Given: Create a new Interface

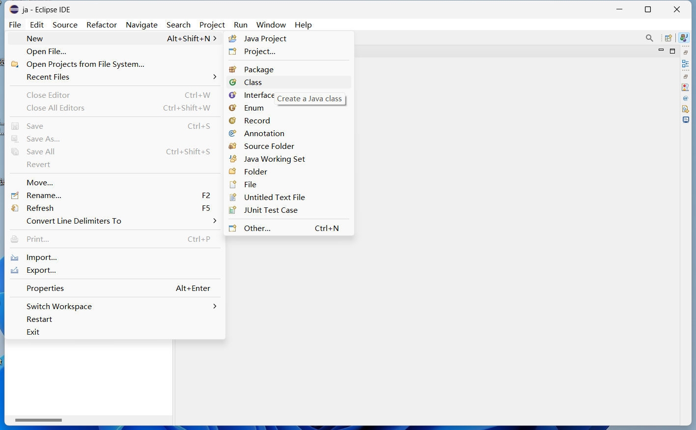Looking at the screenshot, I should 289,95.
